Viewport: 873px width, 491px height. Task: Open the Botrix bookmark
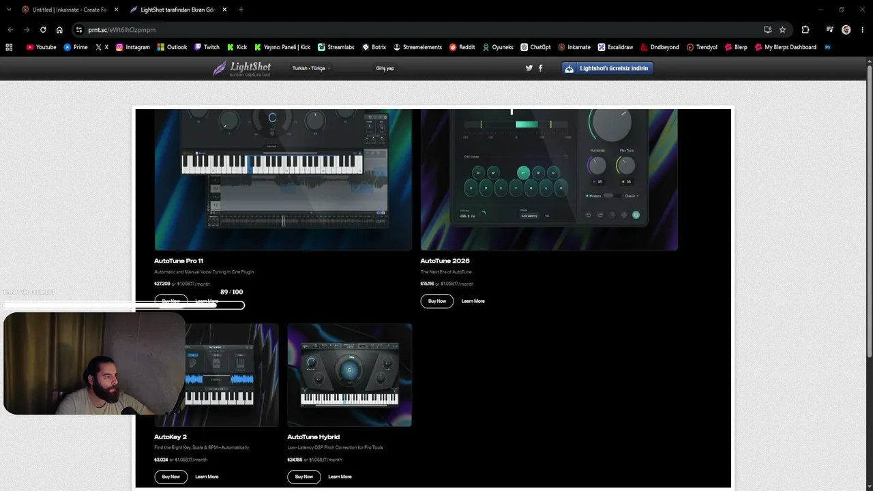click(374, 47)
